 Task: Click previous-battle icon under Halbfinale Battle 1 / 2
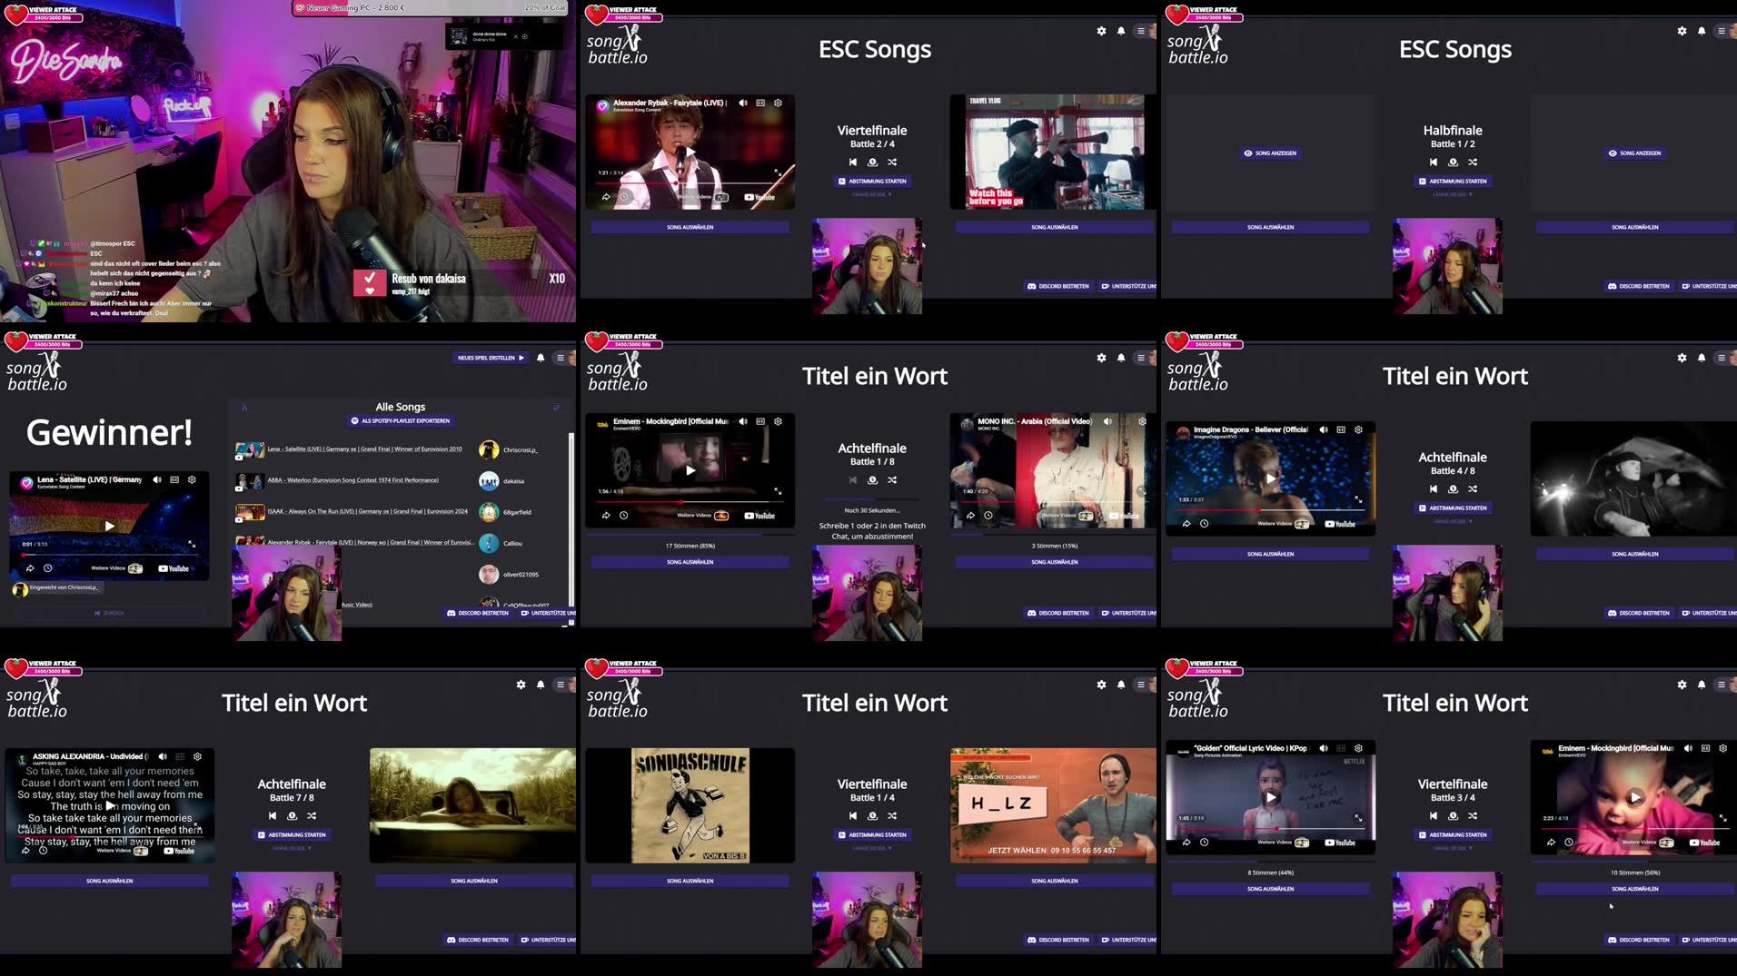pyautogui.click(x=1434, y=163)
